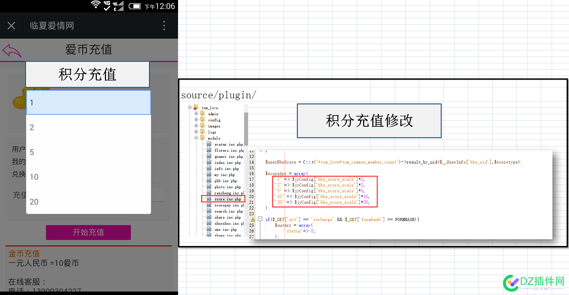The height and width of the screenshot is (295, 569).
Task: Click the 在线客服 label
Action: 27,281
